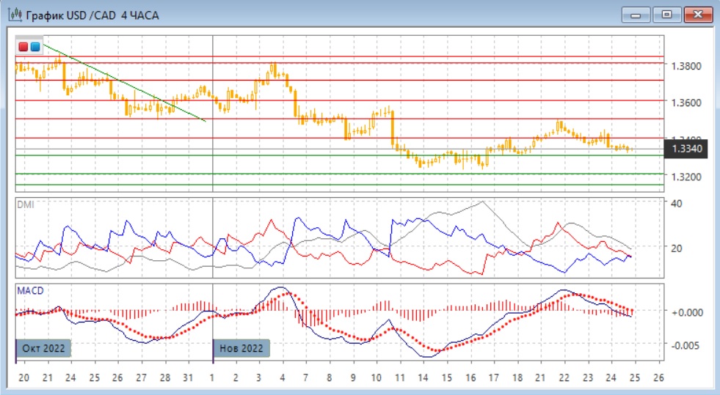
Task: Click date 14 on the time axis
Action: [x=422, y=377]
